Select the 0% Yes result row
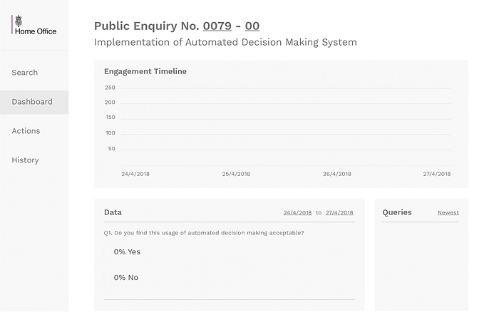 click(229, 252)
